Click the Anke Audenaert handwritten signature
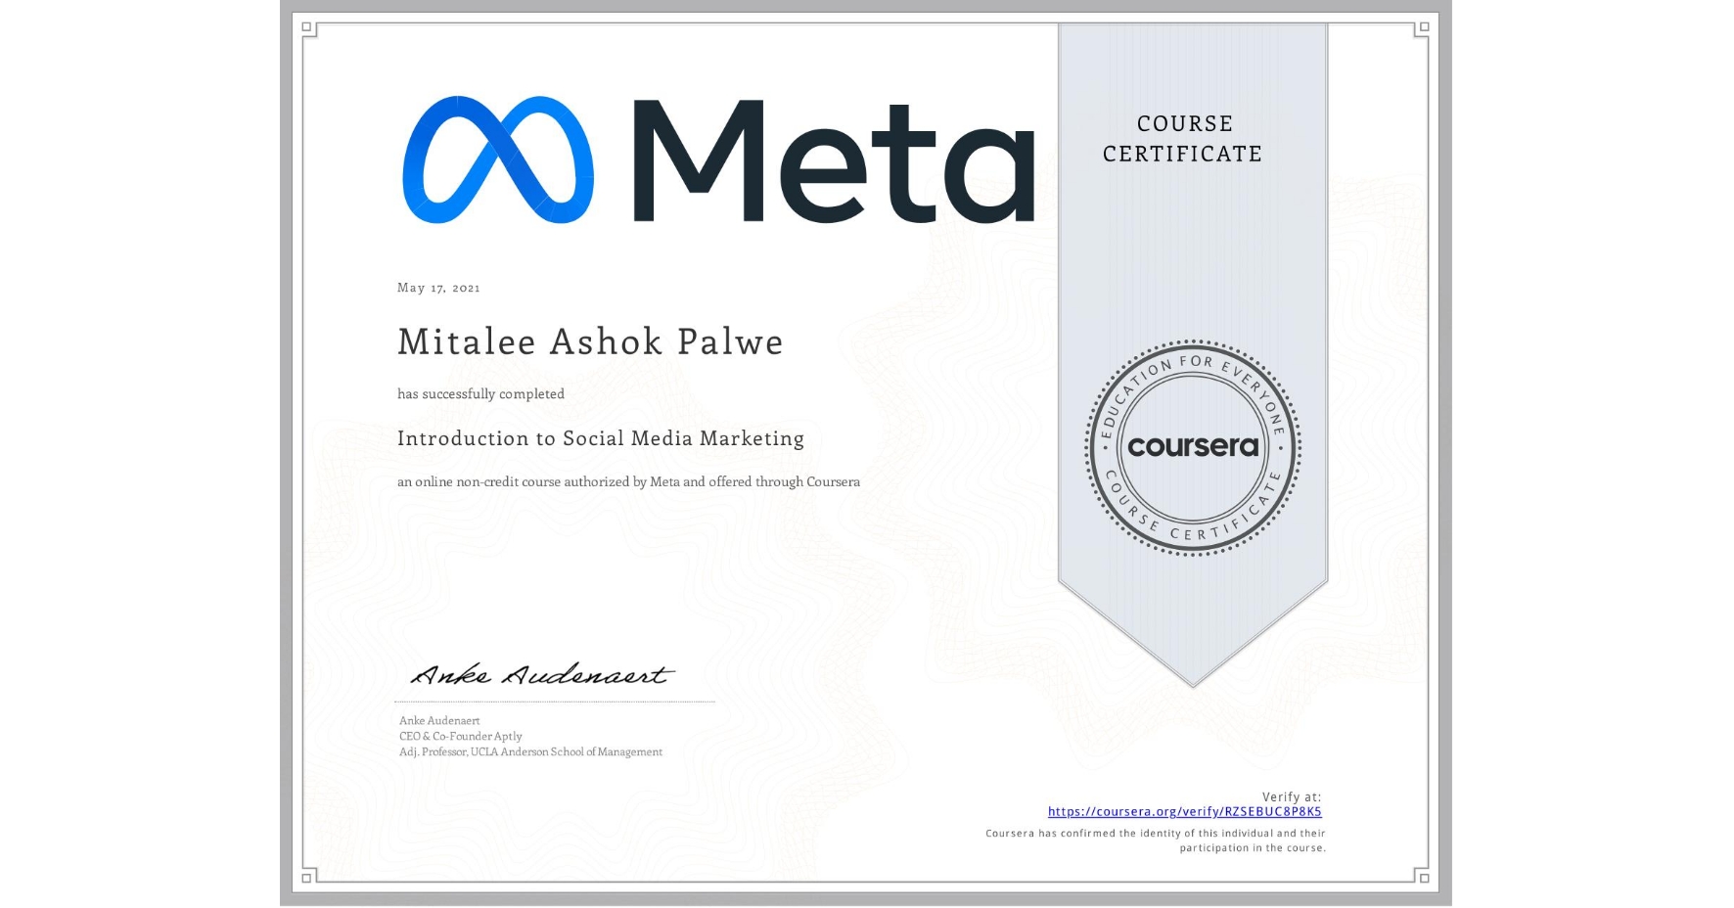This screenshot has height=908, width=1734. click(542, 674)
